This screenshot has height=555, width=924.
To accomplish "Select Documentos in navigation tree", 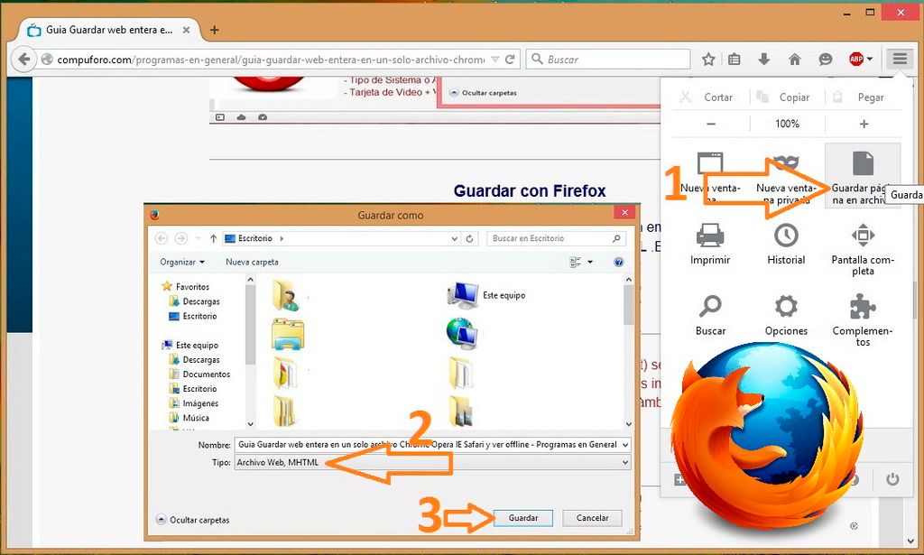I will pyautogui.click(x=199, y=375).
